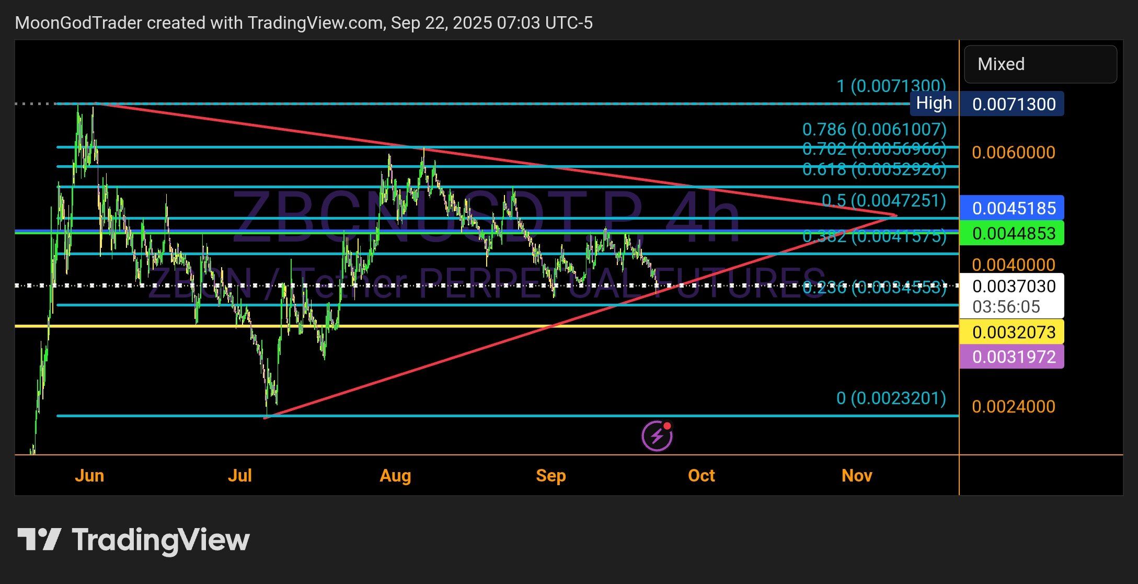
Task: Click the Sep label on the time axis
Action: click(551, 475)
